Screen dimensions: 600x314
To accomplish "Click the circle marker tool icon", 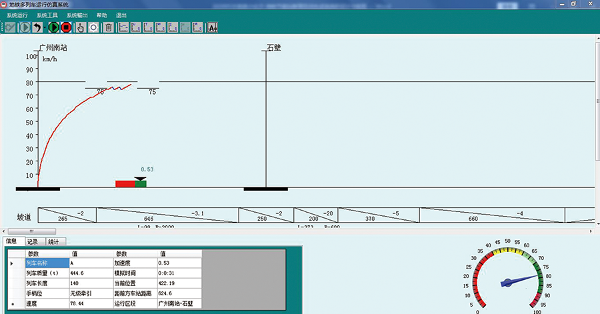I will point(93,27).
